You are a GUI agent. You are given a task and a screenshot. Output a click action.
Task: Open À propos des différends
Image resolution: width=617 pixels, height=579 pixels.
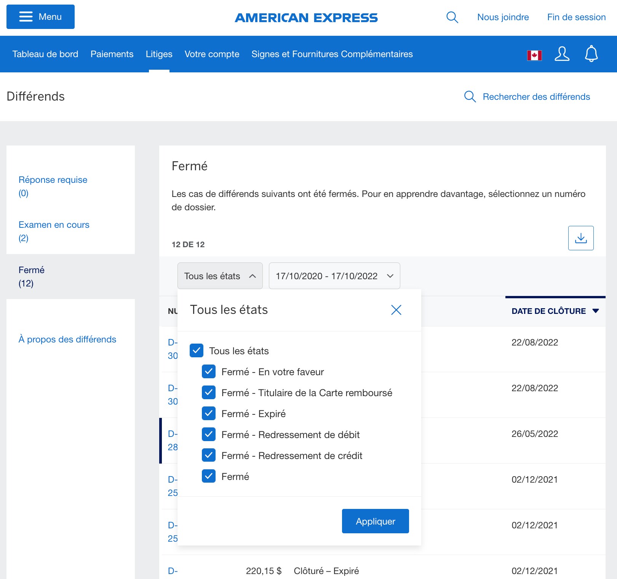67,339
